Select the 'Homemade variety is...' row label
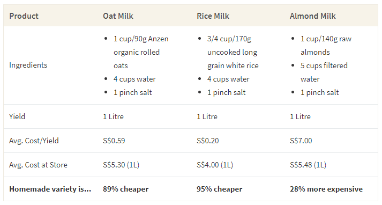 [x=50, y=189]
